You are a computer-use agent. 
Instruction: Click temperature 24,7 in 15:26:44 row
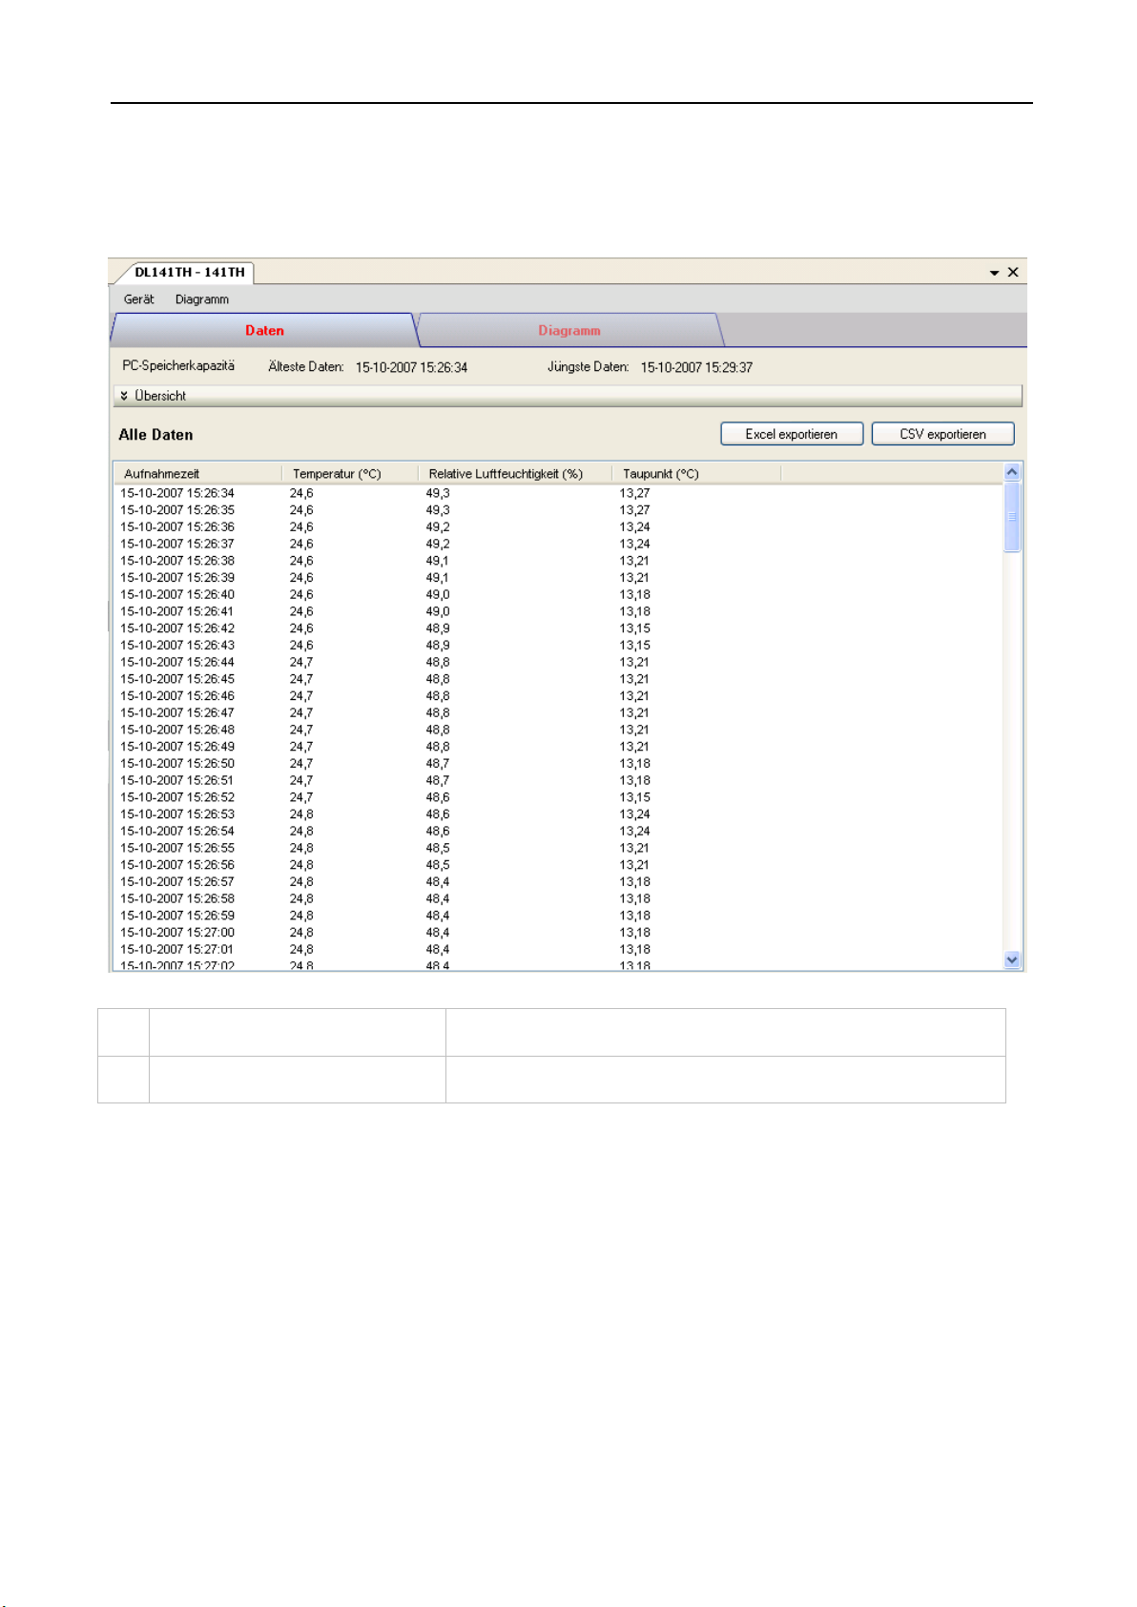click(301, 663)
